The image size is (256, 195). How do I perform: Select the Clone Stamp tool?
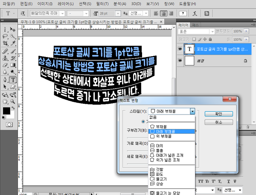[x=5, y=58]
